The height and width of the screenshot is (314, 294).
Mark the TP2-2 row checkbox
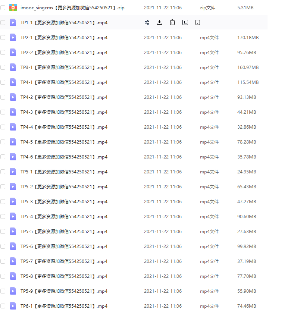click(3, 52)
